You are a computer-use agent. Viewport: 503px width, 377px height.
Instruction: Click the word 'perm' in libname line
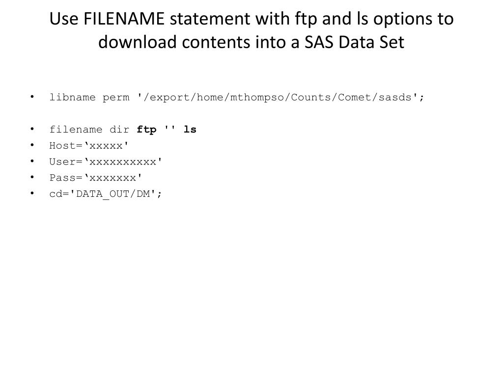pos(116,98)
